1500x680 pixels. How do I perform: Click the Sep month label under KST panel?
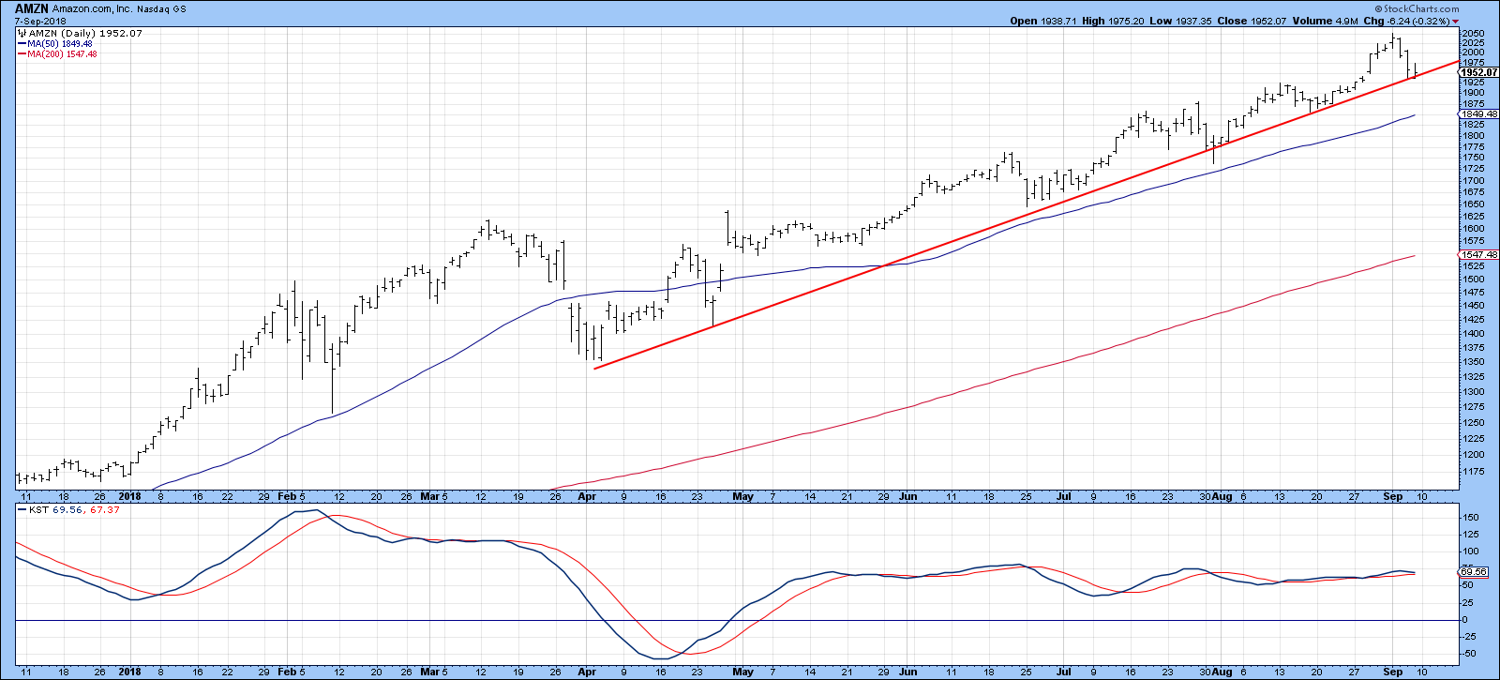(1393, 672)
